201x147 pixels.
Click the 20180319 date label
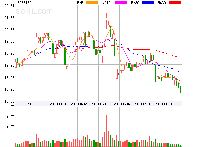tap(58, 104)
